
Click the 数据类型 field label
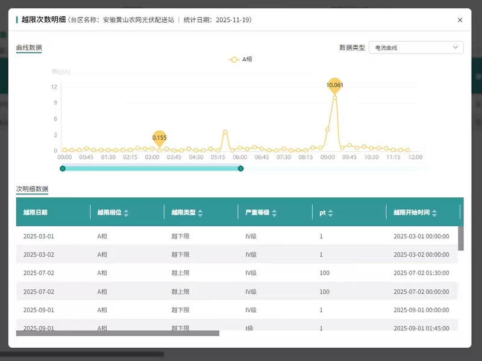[x=352, y=48]
